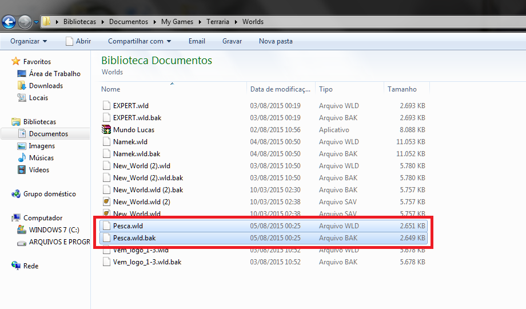The width and height of the screenshot is (526, 309).
Task: Click the Abrir toolbar button
Action: (78, 41)
